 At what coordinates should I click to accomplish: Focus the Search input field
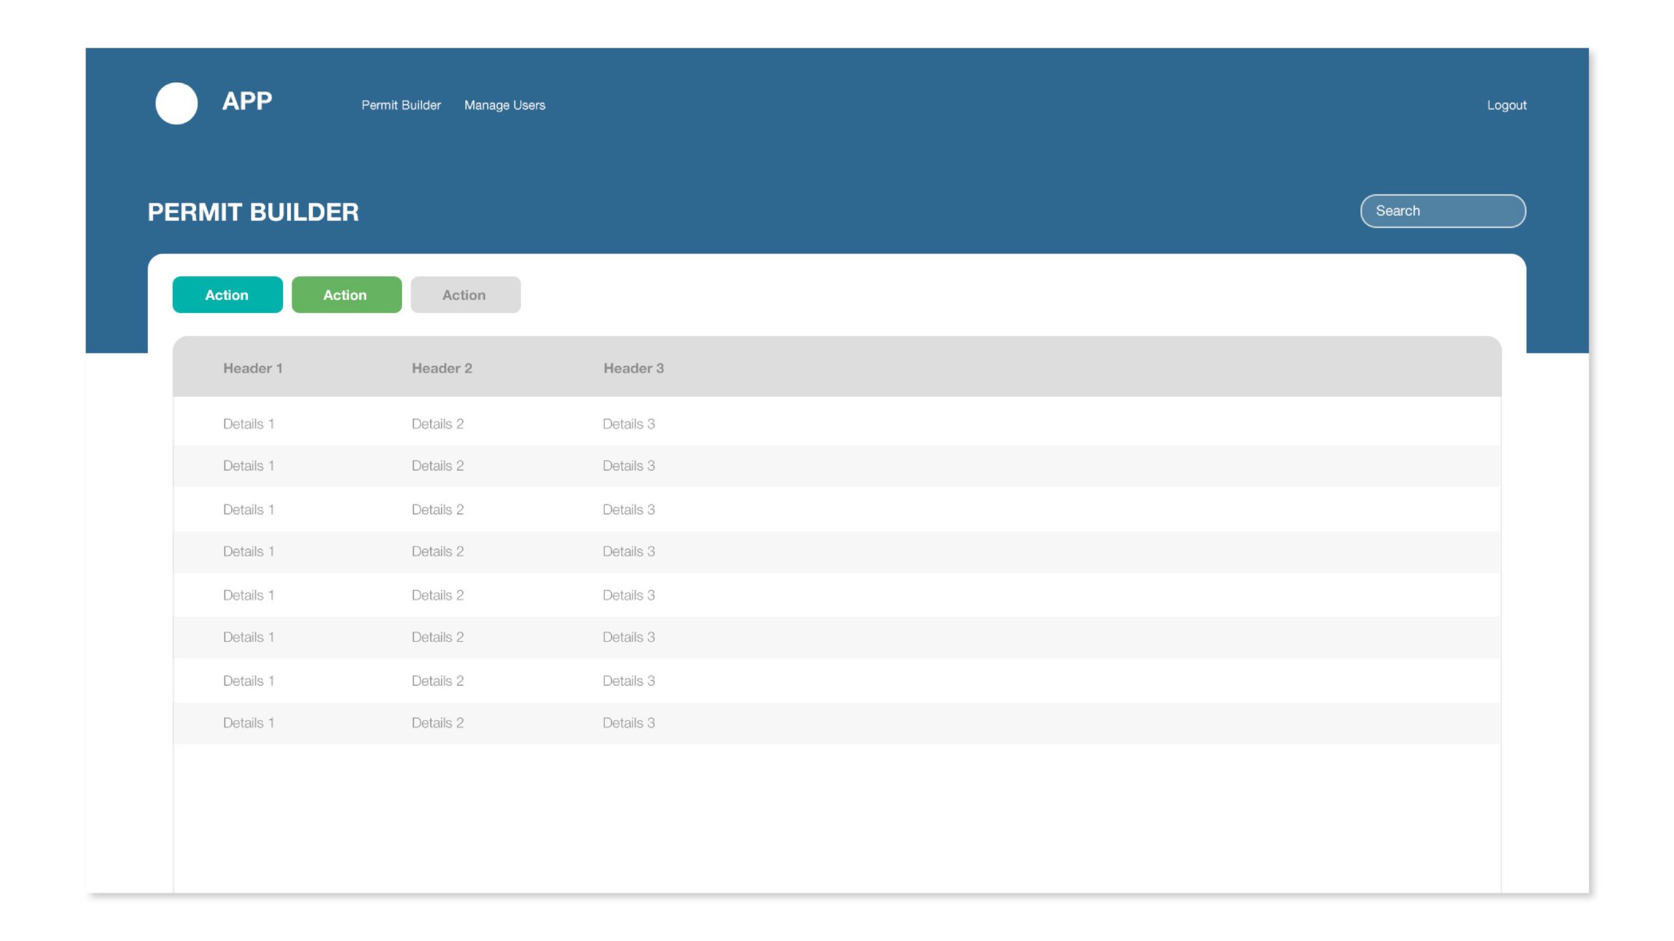1443,211
